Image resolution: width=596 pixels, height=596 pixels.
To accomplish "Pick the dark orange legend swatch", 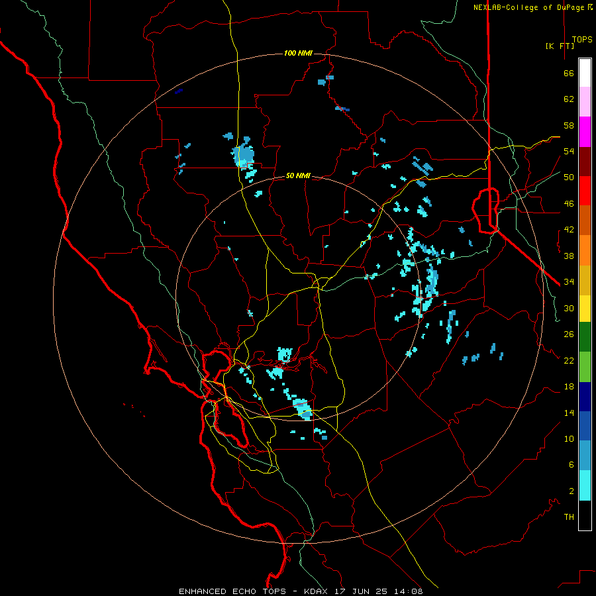I will click(585, 220).
